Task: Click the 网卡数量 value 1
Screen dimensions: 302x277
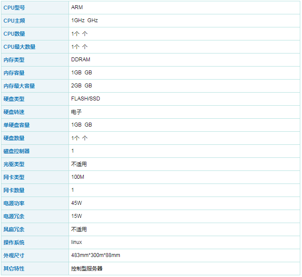Action: tap(72, 190)
